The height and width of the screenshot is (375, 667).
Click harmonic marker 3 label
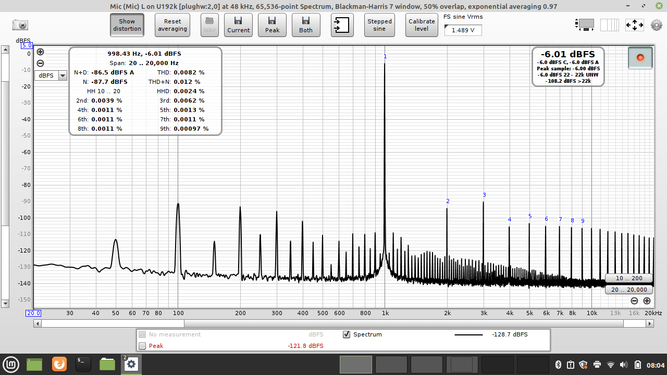(484, 195)
